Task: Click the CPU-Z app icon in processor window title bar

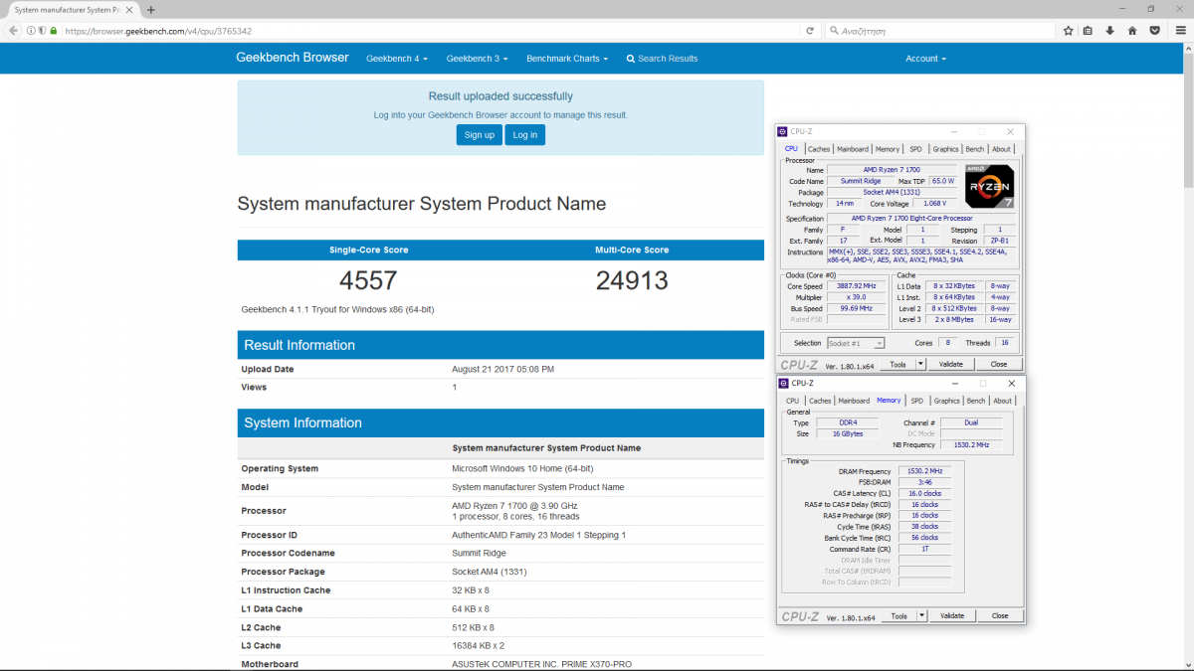Action: 783,131
